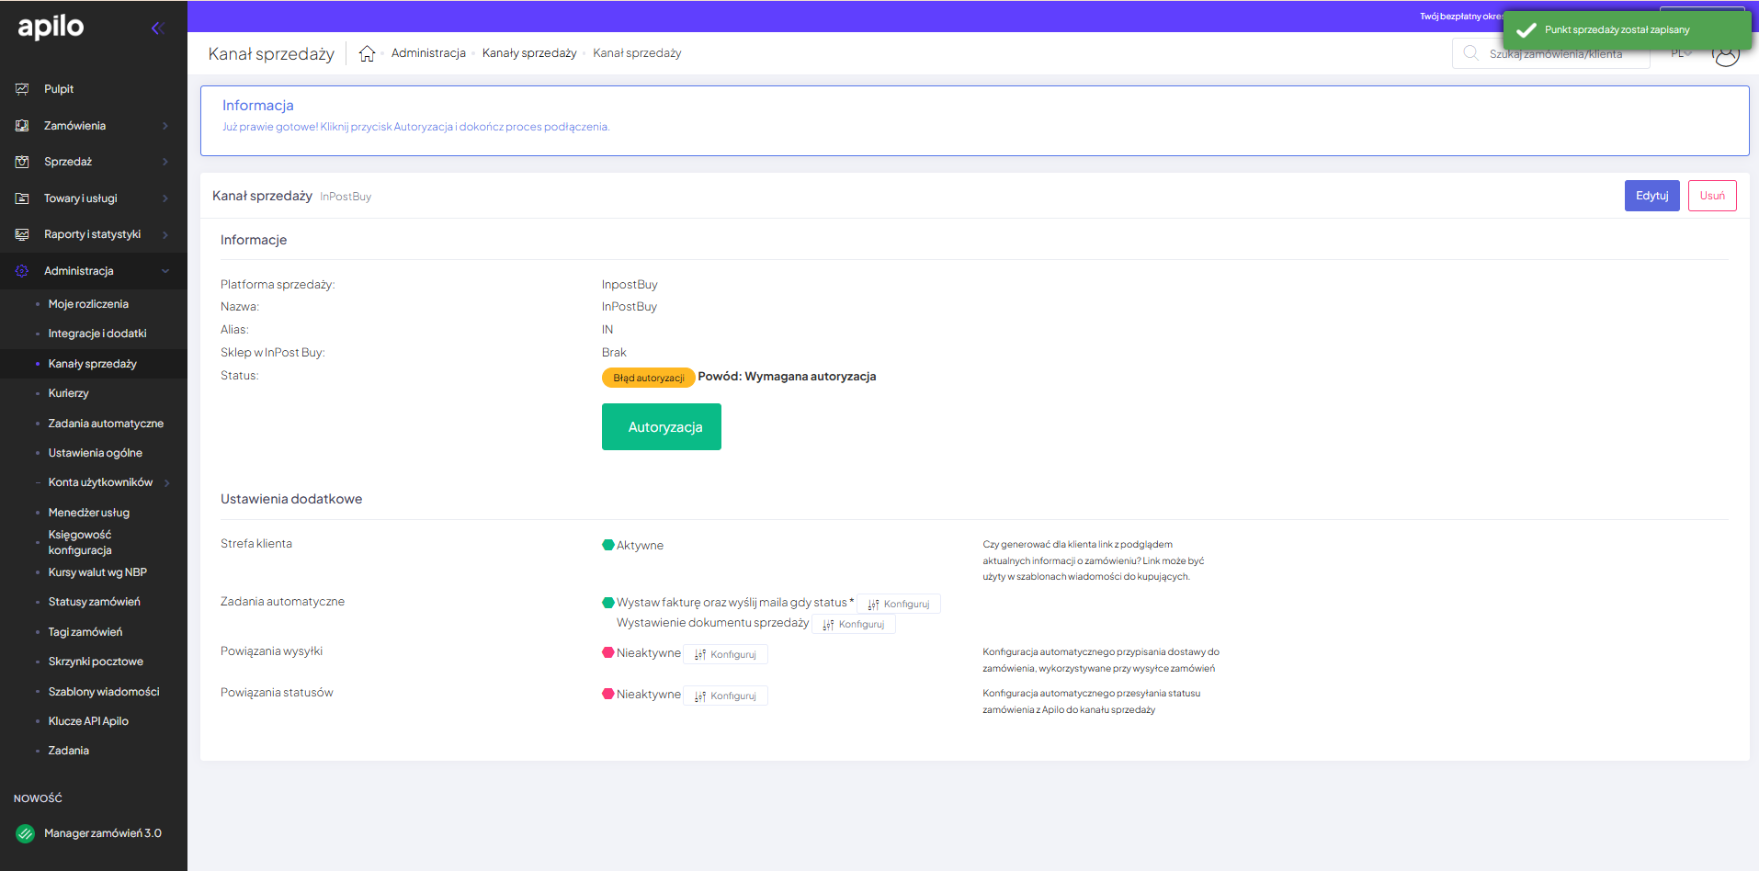1759x871 pixels.
Task: Click the Strefa klienta Aktywne status indicator
Action: click(x=608, y=545)
